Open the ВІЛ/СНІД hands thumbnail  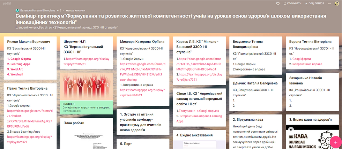87,87
